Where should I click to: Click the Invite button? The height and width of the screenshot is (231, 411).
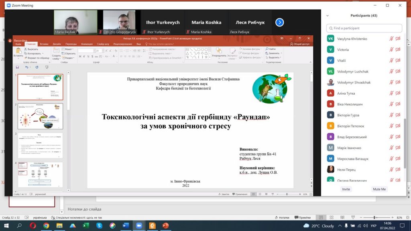point(346,189)
